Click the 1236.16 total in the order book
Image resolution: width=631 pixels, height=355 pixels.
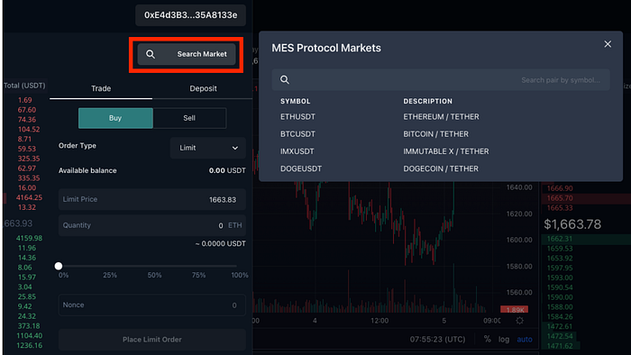point(29,345)
